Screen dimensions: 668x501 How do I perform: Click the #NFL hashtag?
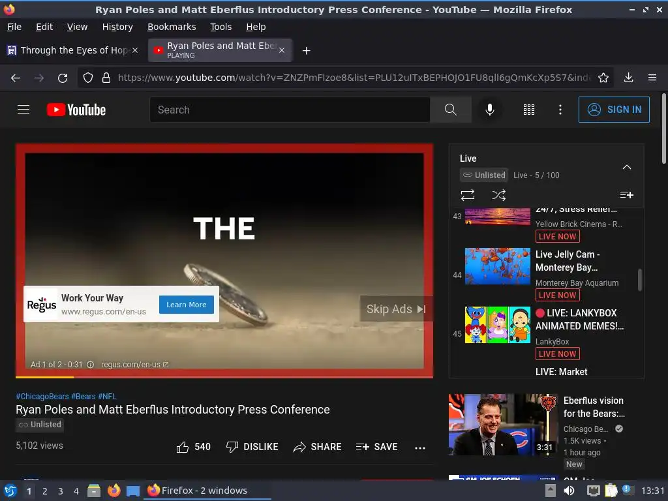[x=107, y=396]
